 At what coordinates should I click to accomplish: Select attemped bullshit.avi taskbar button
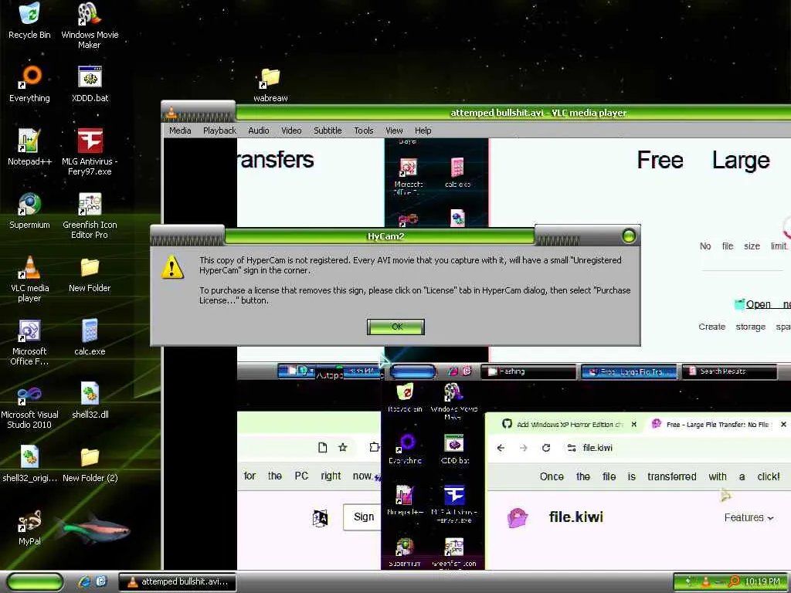[178, 581]
